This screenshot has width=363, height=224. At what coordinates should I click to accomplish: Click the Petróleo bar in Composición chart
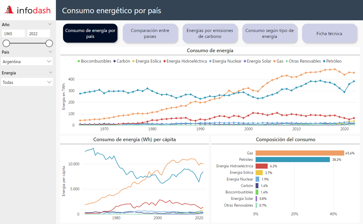(x=293, y=159)
